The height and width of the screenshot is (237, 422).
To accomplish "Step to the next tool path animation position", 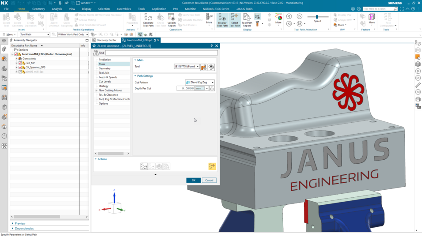I will (x=299, y=24).
